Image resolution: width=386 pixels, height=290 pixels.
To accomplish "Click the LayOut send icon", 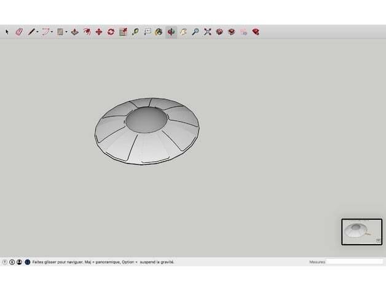I will (x=243, y=32).
